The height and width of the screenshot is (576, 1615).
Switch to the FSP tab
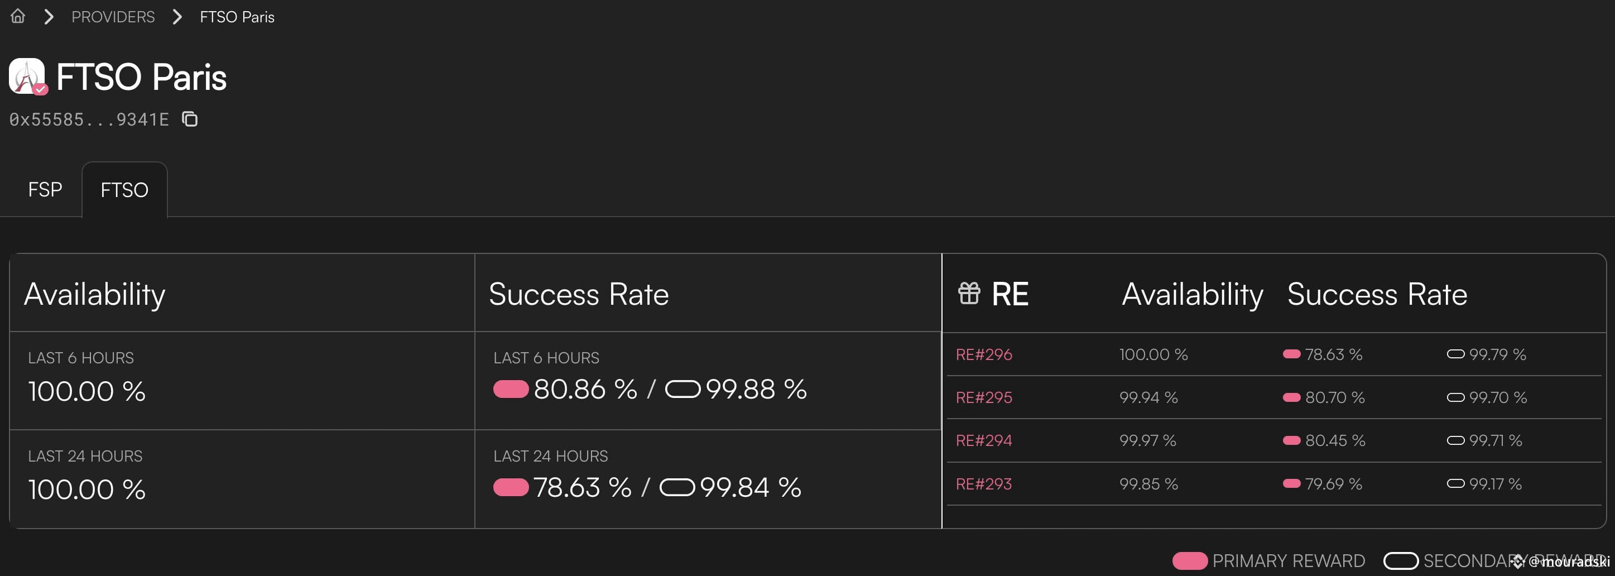click(45, 189)
